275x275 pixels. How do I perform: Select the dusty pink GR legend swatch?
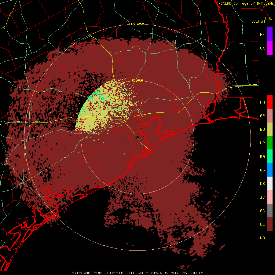pyautogui.click(x=270, y=116)
